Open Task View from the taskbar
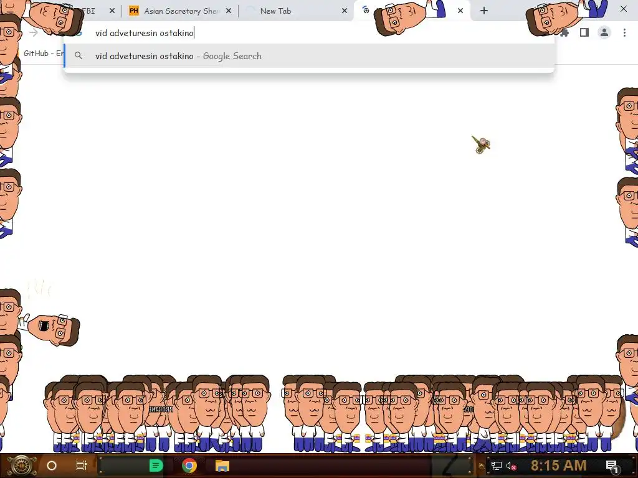Viewport: 638px width, 478px height. [x=82, y=466]
